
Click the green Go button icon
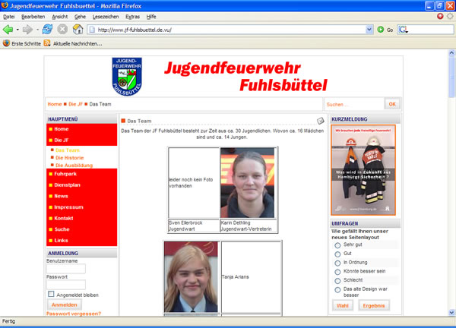[x=381, y=30]
